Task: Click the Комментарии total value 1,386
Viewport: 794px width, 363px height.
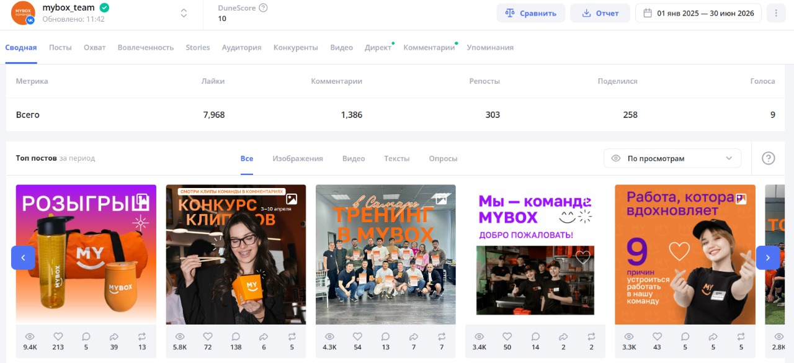Action: 351,115
